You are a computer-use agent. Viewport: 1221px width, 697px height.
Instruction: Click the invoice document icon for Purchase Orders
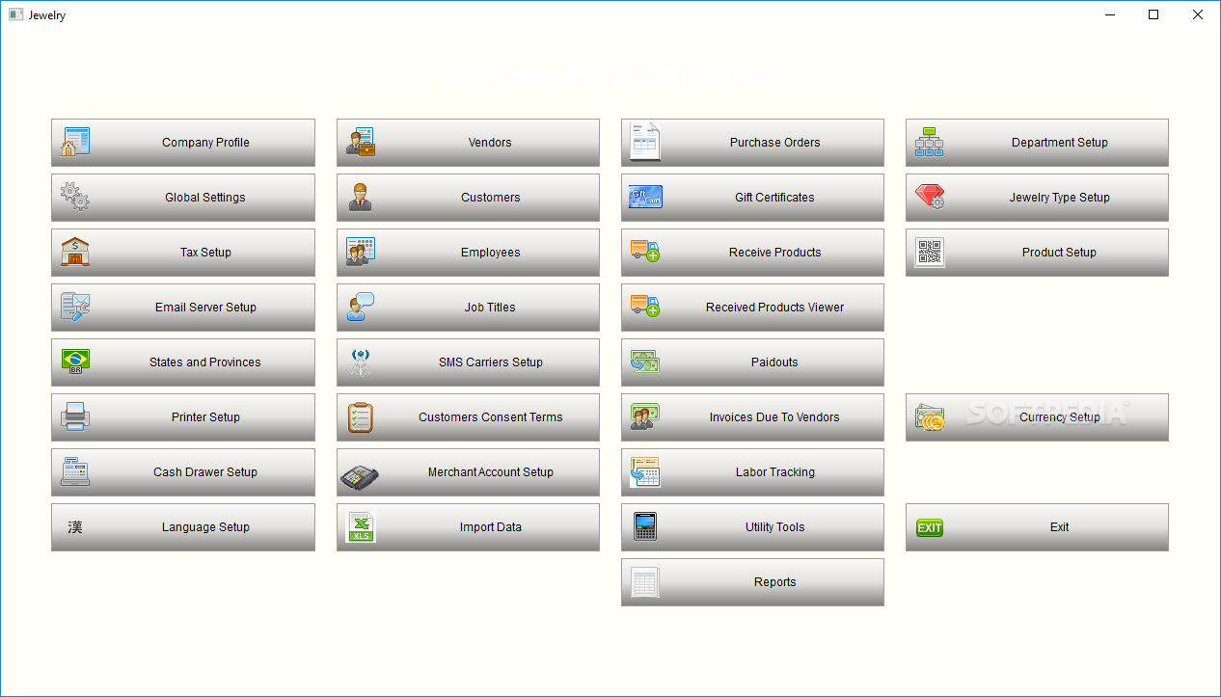[x=645, y=142]
